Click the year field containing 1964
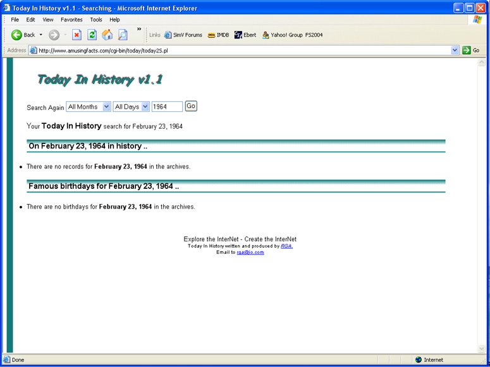 tap(167, 107)
